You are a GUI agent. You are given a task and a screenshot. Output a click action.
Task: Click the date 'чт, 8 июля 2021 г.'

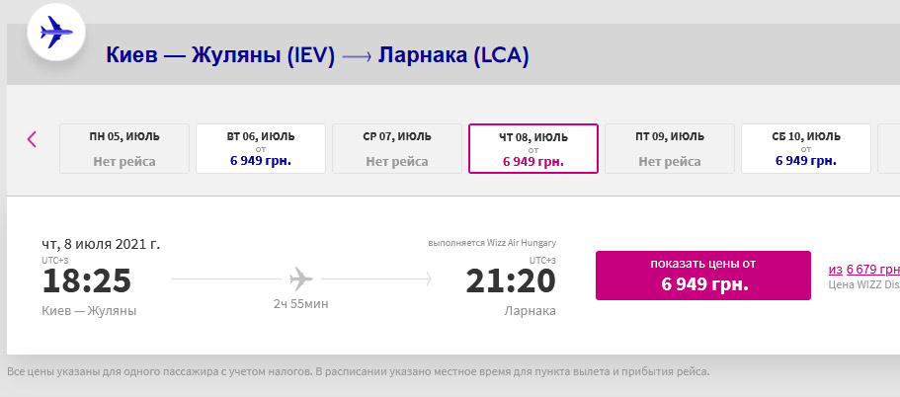click(x=100, y=244)
